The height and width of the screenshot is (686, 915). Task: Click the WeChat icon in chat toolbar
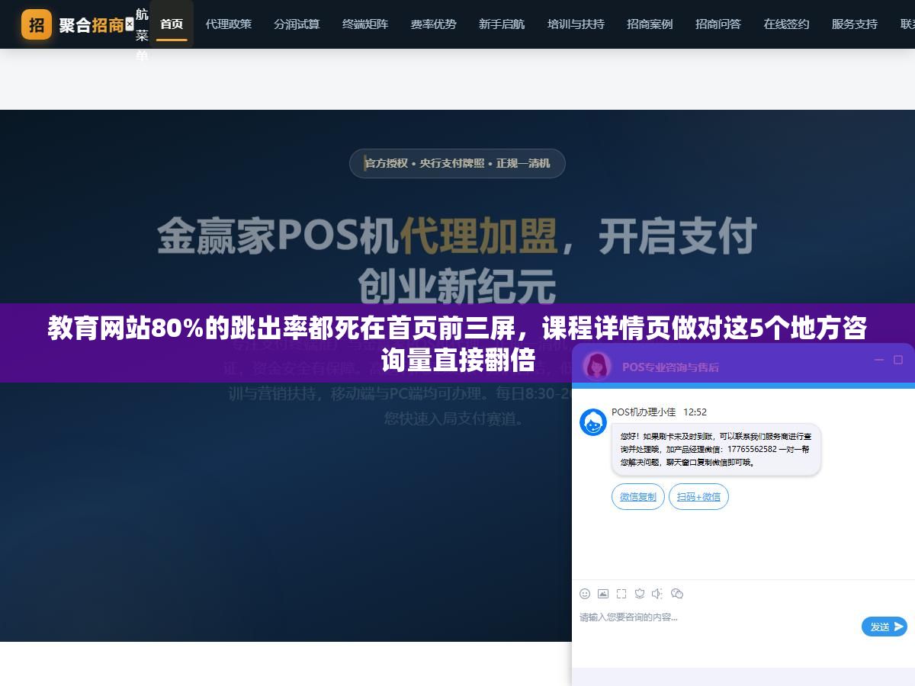click(x=677, y=594)
